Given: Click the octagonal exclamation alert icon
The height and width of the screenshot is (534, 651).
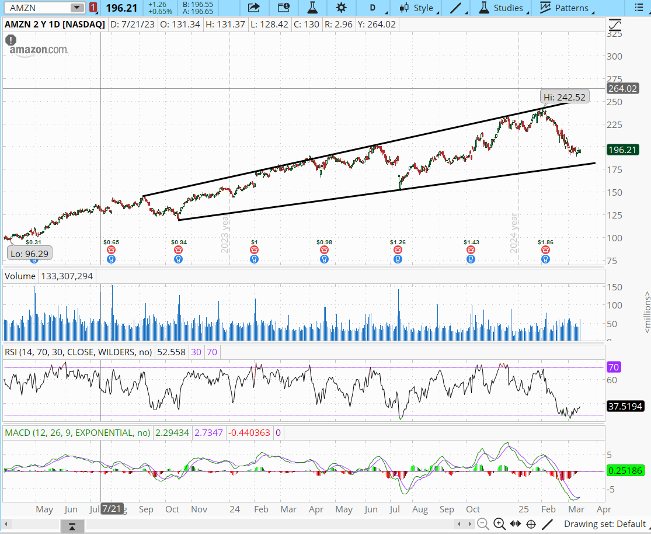Looking at the screenshot, I should coord(11,40).
